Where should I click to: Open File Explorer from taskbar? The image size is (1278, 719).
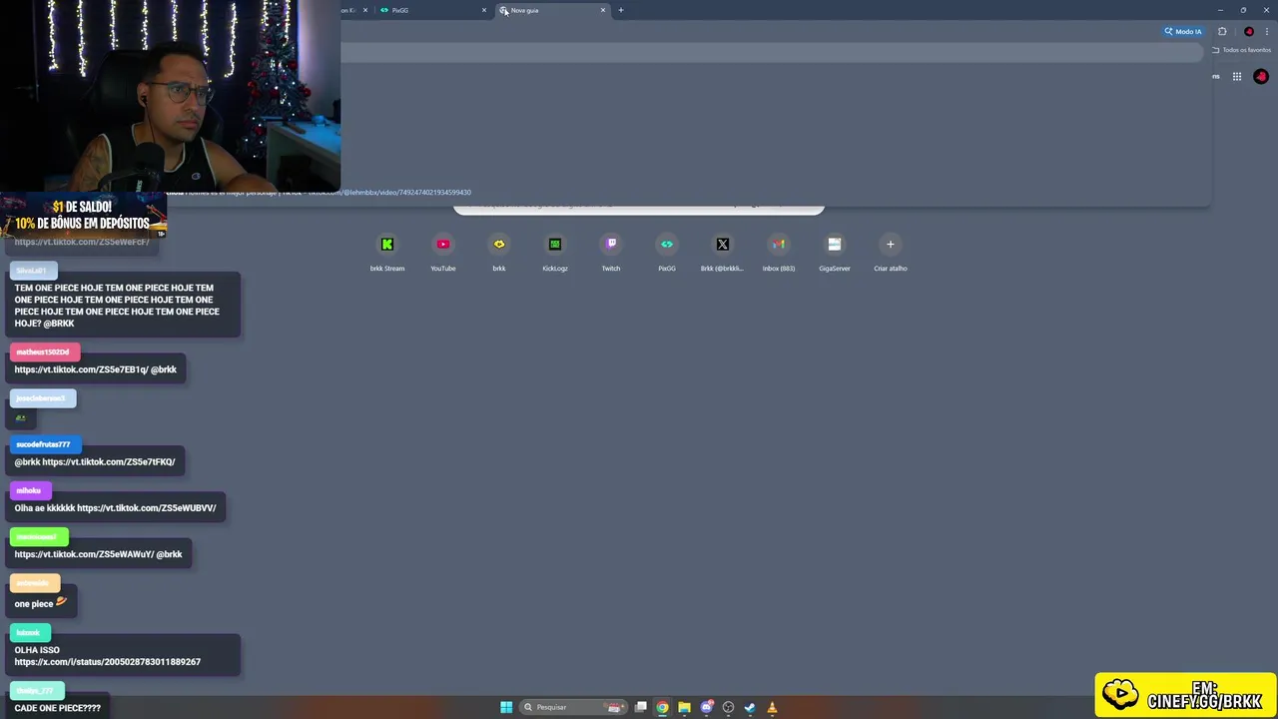click(684, 707)
